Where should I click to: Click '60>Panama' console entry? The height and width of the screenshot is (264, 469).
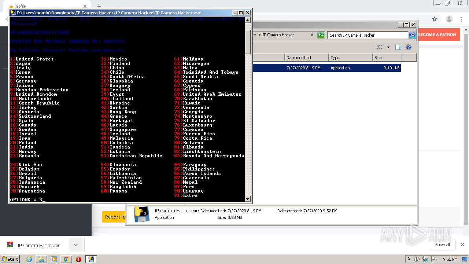coord(114,191)
